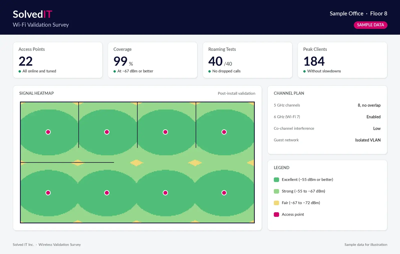Click the '8, no overlap' value
400x254 pixels.
(x=369, y=105)
